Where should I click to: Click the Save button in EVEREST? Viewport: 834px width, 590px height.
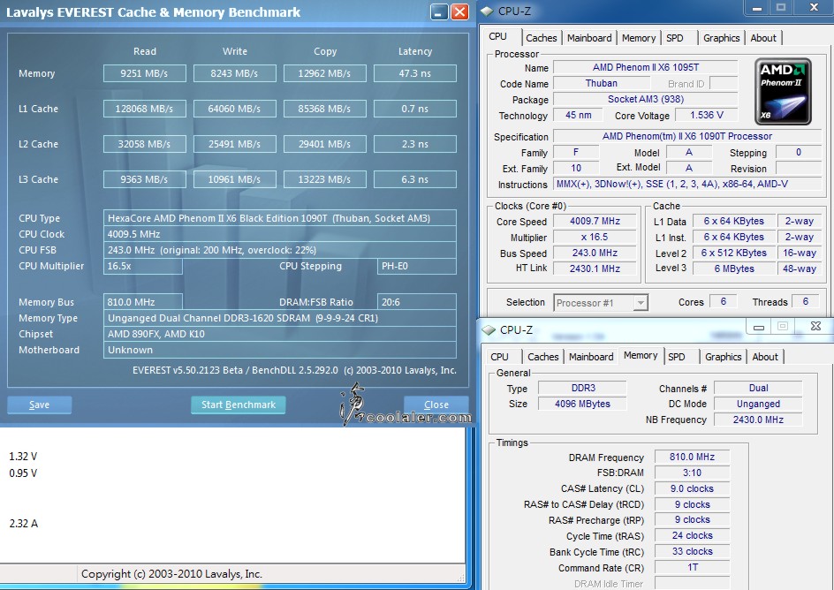click(x=40, y=405)
